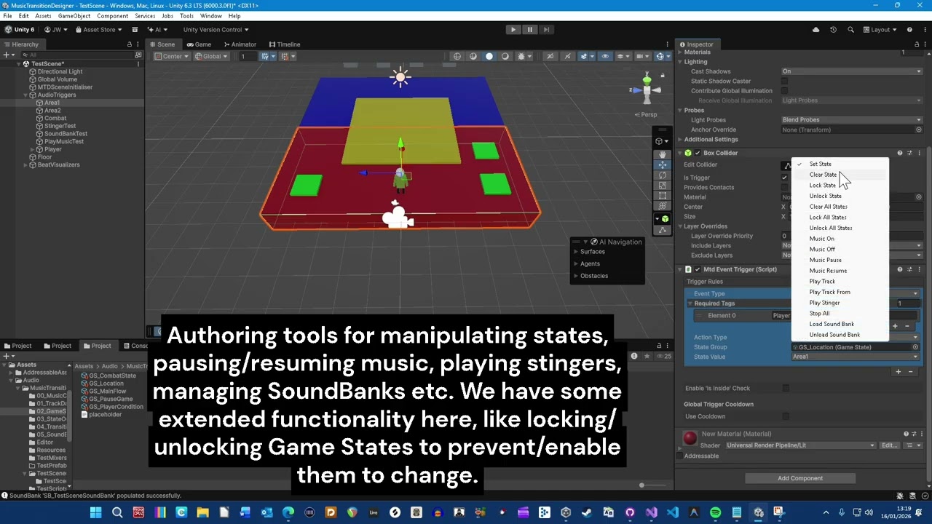Open Anchor Override object picker
This screenshot has width=932, height=524.
pyautogui.click(x=919, y=130)
